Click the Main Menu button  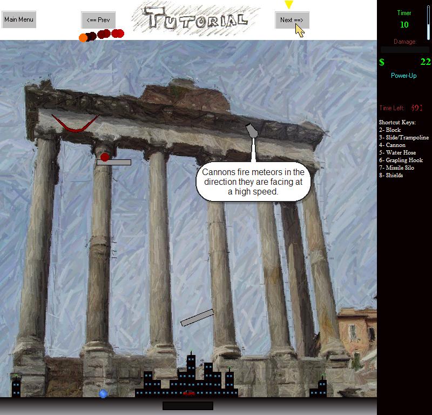pyautogui.click(x=19, y=19)
